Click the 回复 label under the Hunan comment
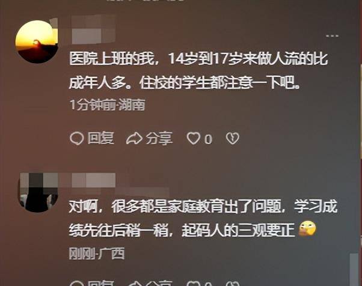Image resolution: width=362 pixels, height=286 pixels. pyautogui.click(x=100, y=138)
